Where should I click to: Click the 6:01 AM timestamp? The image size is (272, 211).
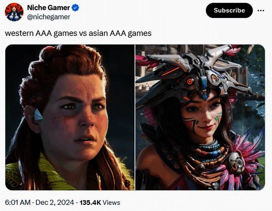pyautogui.click(x=18, y=203)
